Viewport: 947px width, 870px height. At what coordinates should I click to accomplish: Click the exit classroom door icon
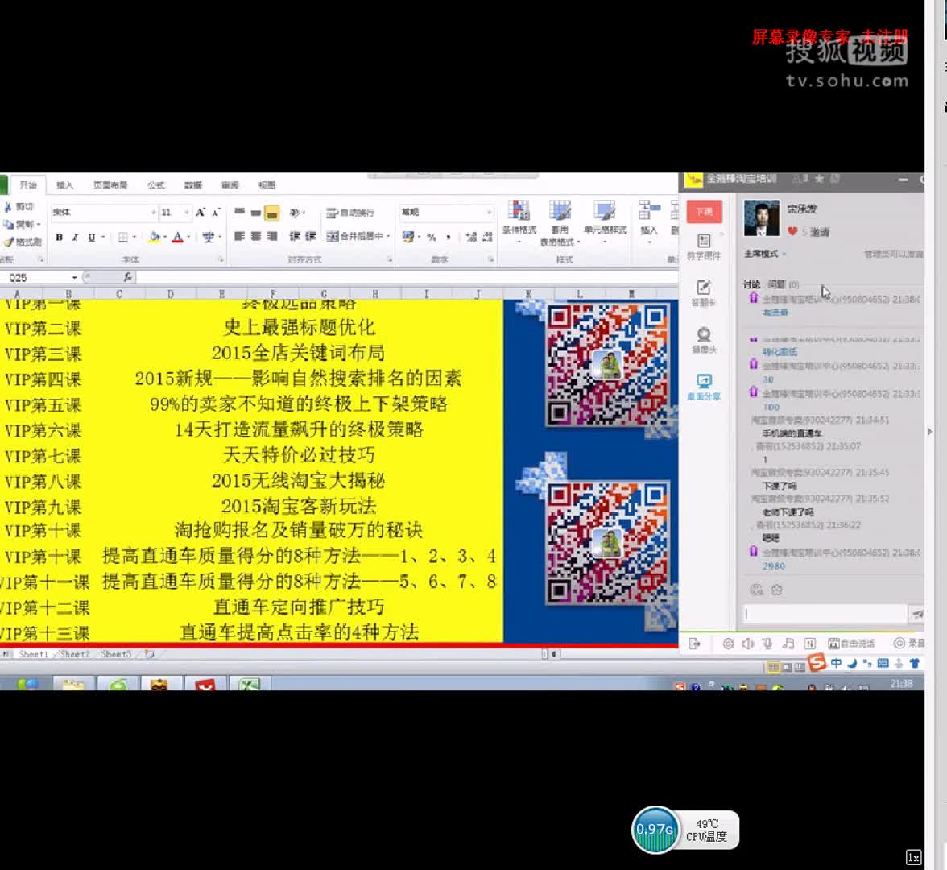[694, 644]
